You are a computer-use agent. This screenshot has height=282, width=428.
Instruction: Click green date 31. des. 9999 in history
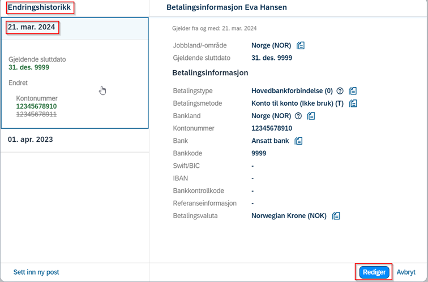coord(29,67)
